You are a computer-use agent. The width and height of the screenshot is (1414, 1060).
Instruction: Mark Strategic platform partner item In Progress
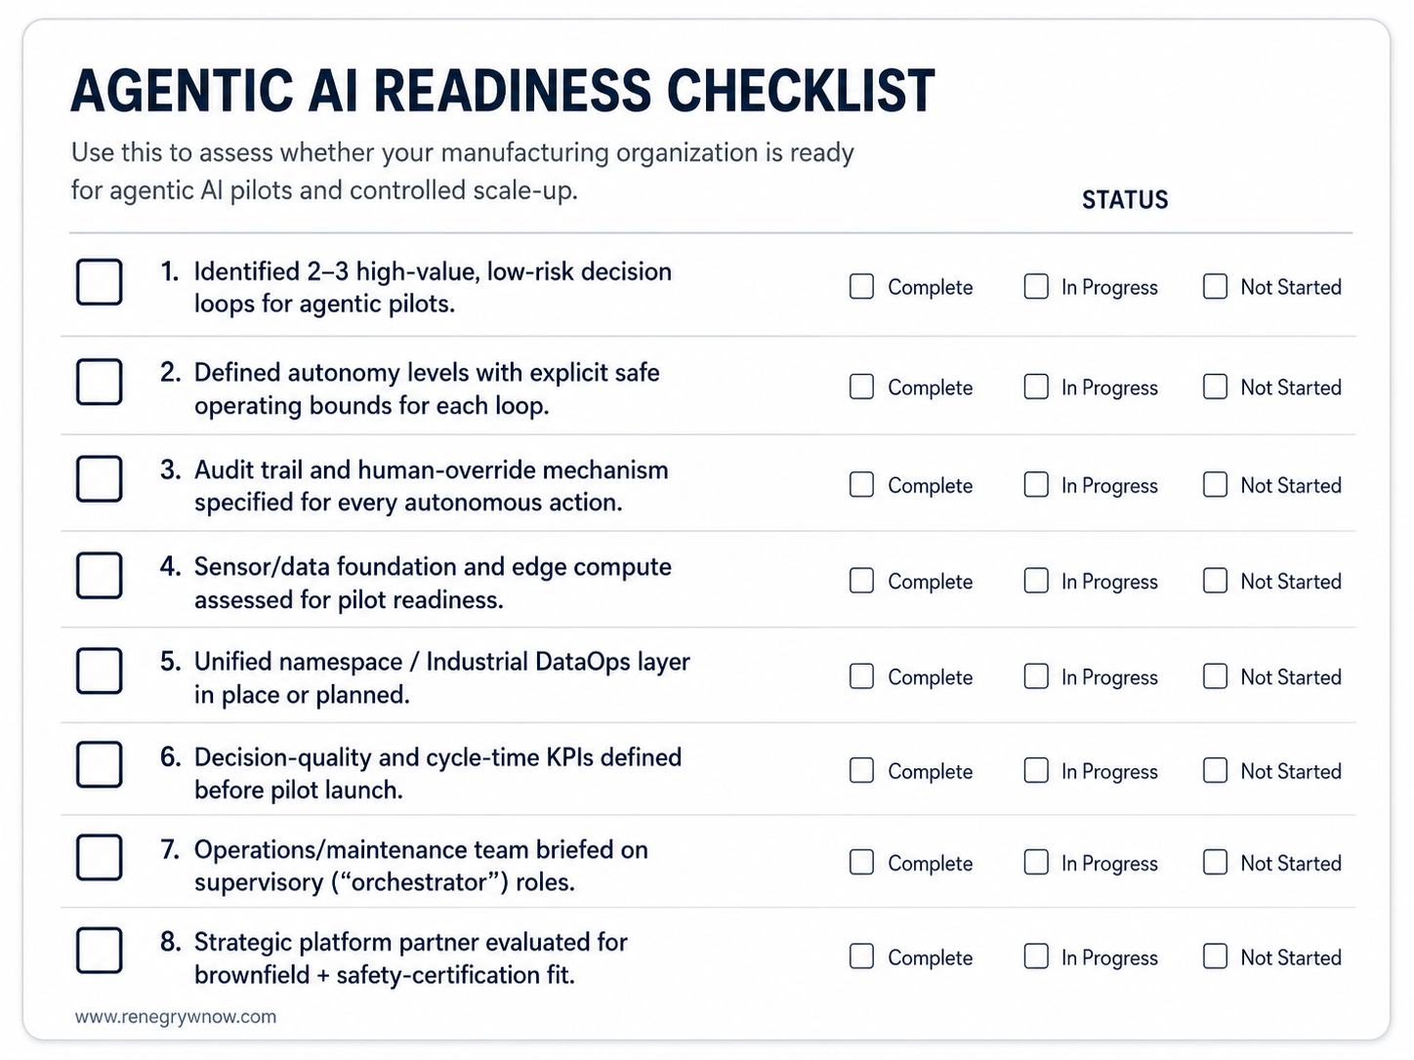click(x=1036, y=957)
